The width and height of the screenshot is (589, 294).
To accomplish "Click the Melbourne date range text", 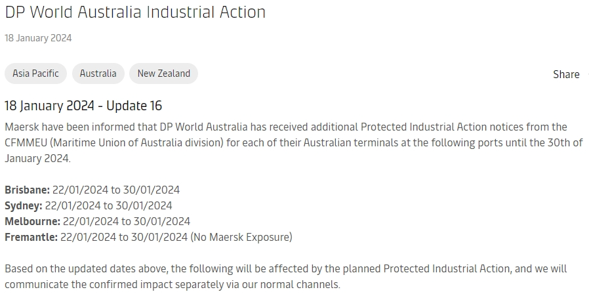I will [127, 221].
